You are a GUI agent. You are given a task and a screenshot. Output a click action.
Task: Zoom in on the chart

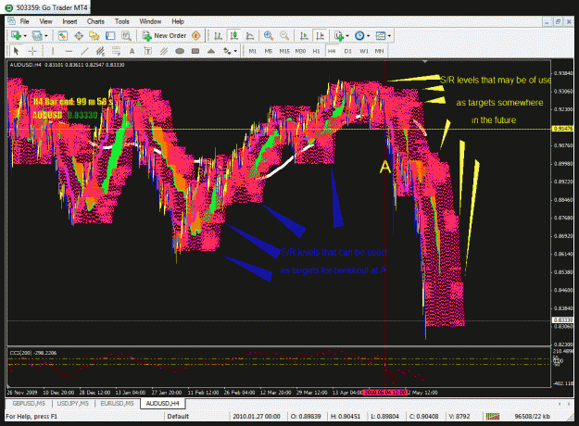[x=269, y=36]
